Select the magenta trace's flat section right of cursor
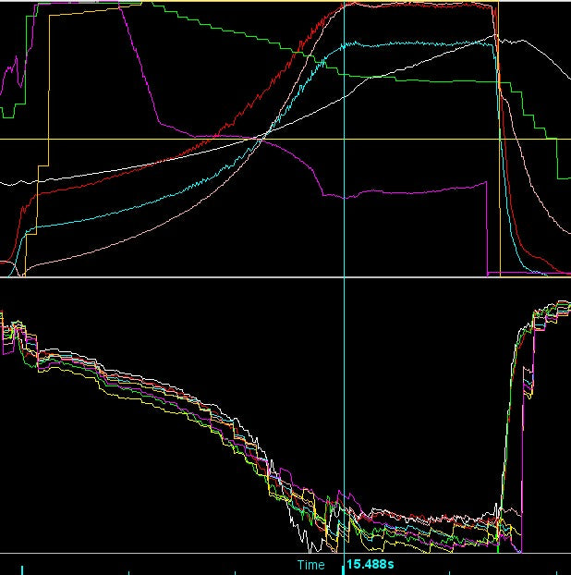The height and width of the screenshot is (575, 571). click(416, 190)
